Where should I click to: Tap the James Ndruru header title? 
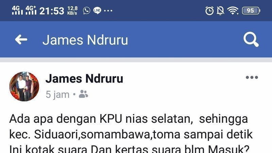click(85, 40)
